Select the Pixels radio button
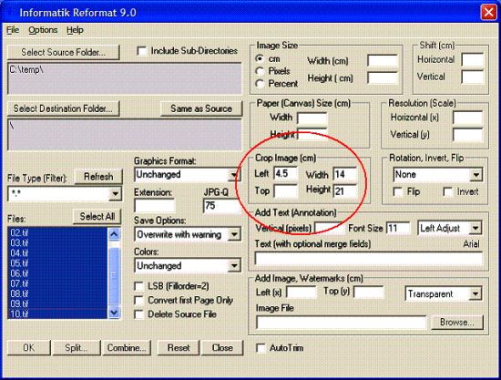 pos(260,71)
